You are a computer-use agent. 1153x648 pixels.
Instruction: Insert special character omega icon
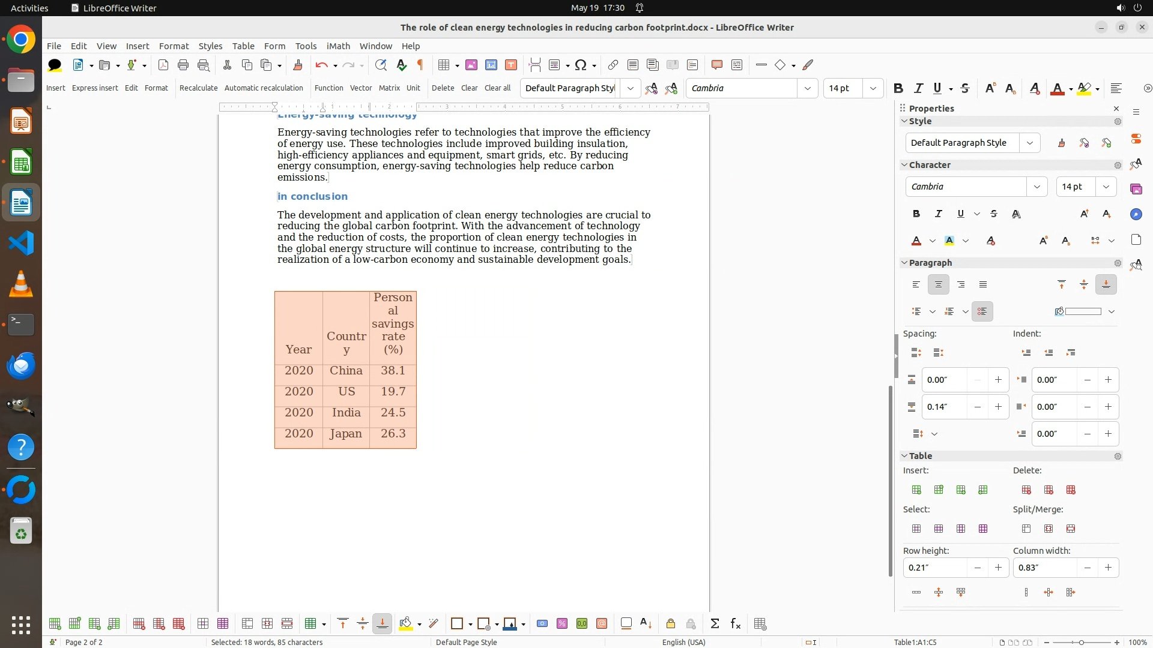click(580, 65)
